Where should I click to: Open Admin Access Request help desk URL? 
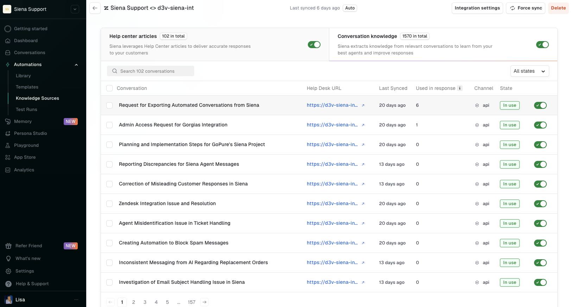(x=332, y=125)
